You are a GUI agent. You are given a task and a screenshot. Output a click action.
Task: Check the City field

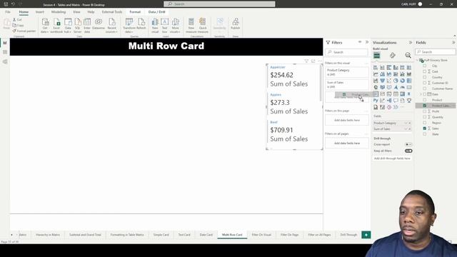(x=425, y=66)
